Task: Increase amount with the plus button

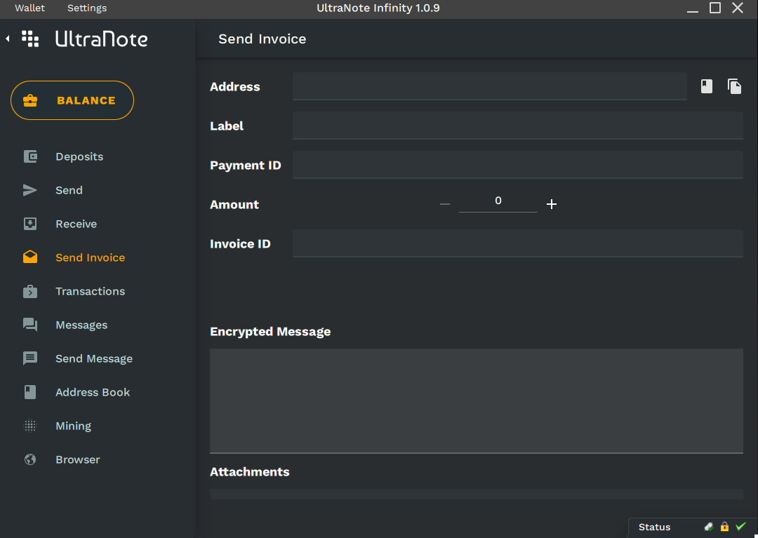Action: pos(552,204)
